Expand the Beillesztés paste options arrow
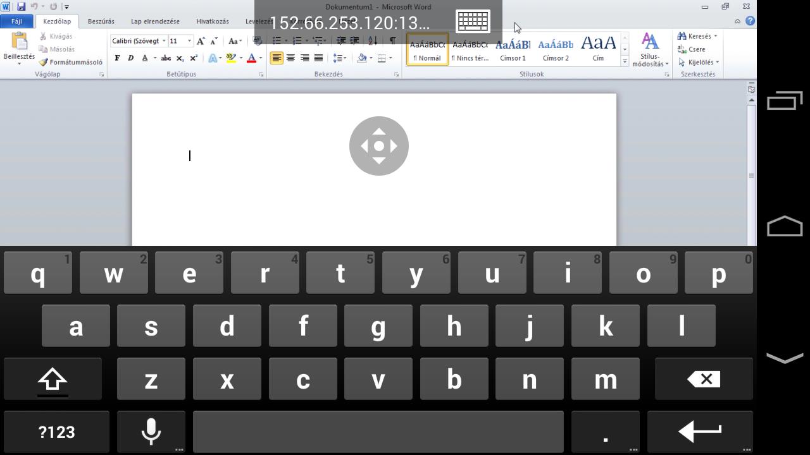810x455 pixels. pos(19,63)
